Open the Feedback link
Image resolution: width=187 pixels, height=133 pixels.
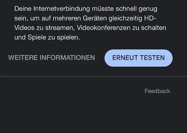tap(157, 91)
